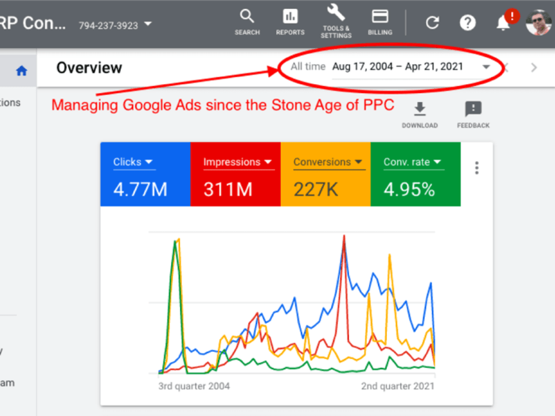Viewport: 555px width, 416px height.
Task: Download the overview report
Action: point(420,115)
